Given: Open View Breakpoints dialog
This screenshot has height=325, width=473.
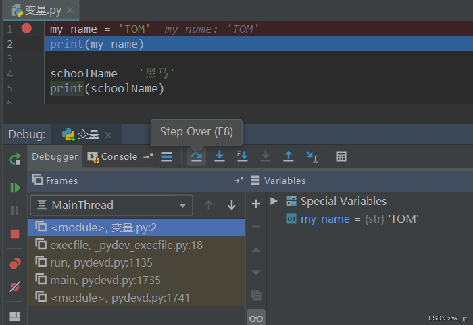Looking at the screenshot, I should pos(15,264).
